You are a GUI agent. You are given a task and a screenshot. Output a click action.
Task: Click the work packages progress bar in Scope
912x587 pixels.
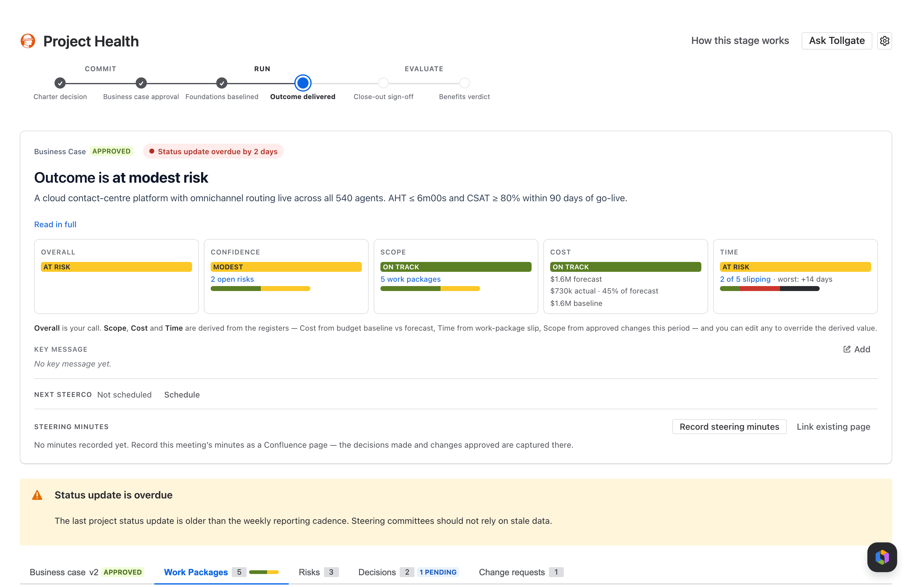pyautogui.click(x=430, y=289)
